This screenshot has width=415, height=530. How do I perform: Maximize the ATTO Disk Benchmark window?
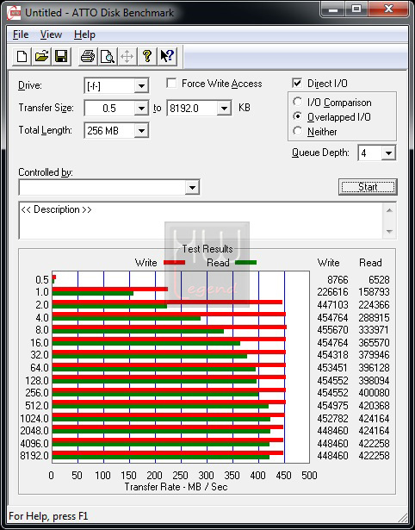click(x=356, y=9)
